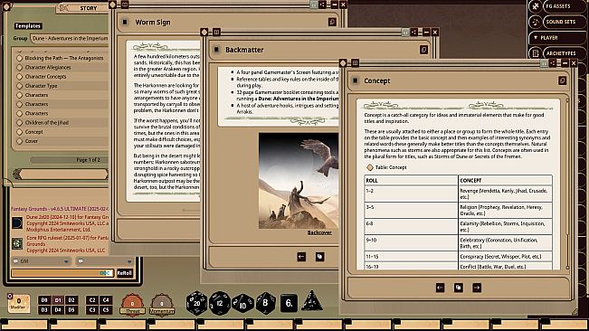
Task: Click the Story list search field
Action: coord(63,174)
